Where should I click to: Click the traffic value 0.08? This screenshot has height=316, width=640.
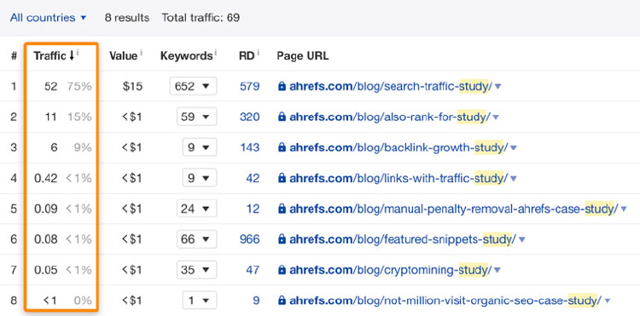46,239
